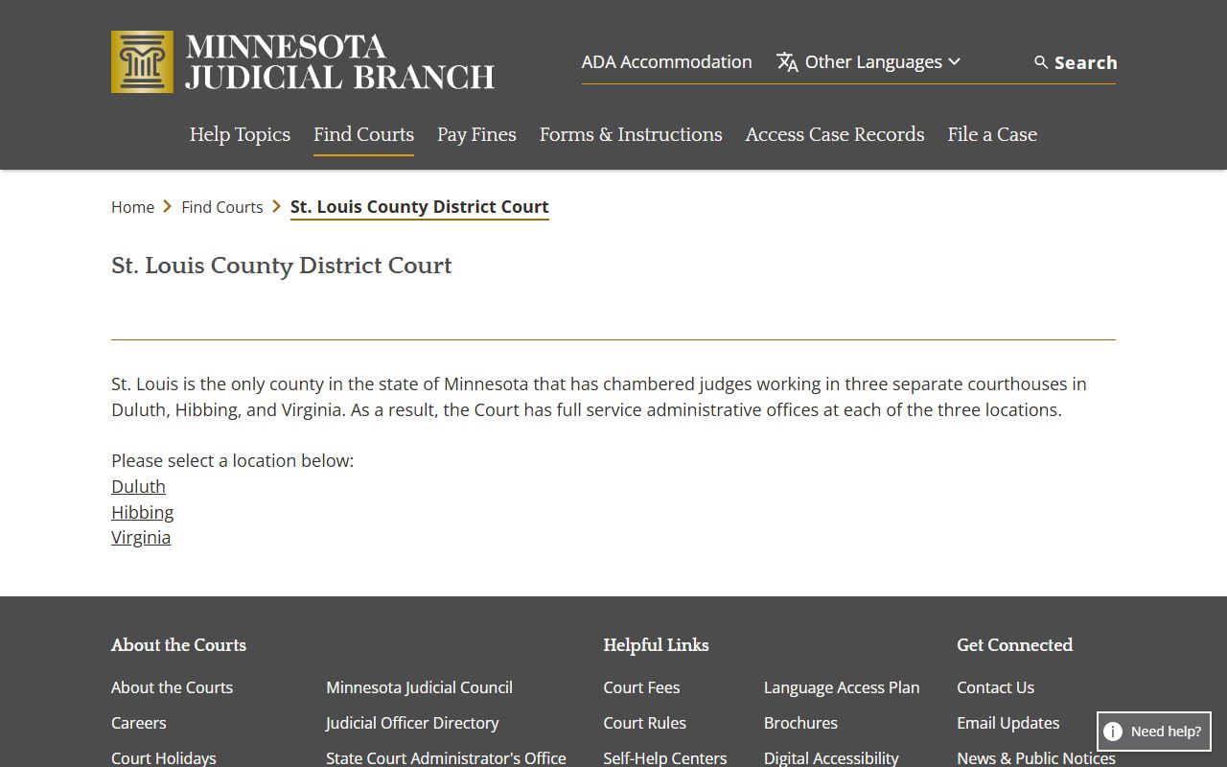1227x767 pixels.
Task: Open Minnesota Judicial Council link
Action: coord(419,687)
